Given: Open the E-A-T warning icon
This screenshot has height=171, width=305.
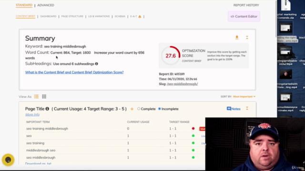Looking at the screenshot, I should pyautogui.click(x=140, y=16).
